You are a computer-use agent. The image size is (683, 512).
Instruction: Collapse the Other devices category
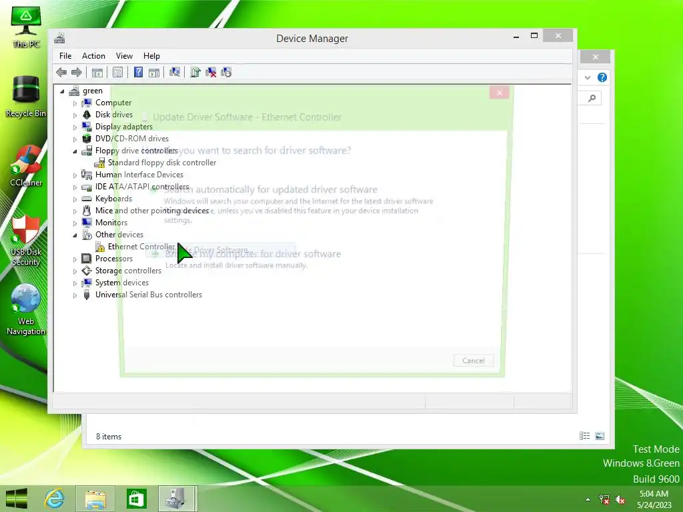pyautogui.click(x=75, y=235)
